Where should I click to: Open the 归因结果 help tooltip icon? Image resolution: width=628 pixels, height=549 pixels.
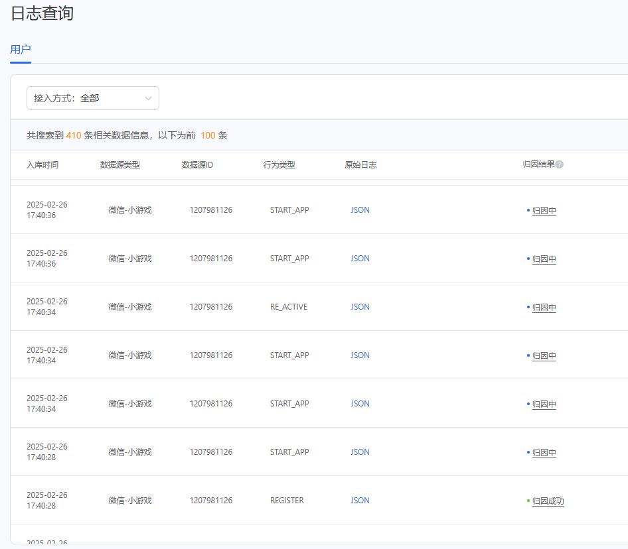560,163
